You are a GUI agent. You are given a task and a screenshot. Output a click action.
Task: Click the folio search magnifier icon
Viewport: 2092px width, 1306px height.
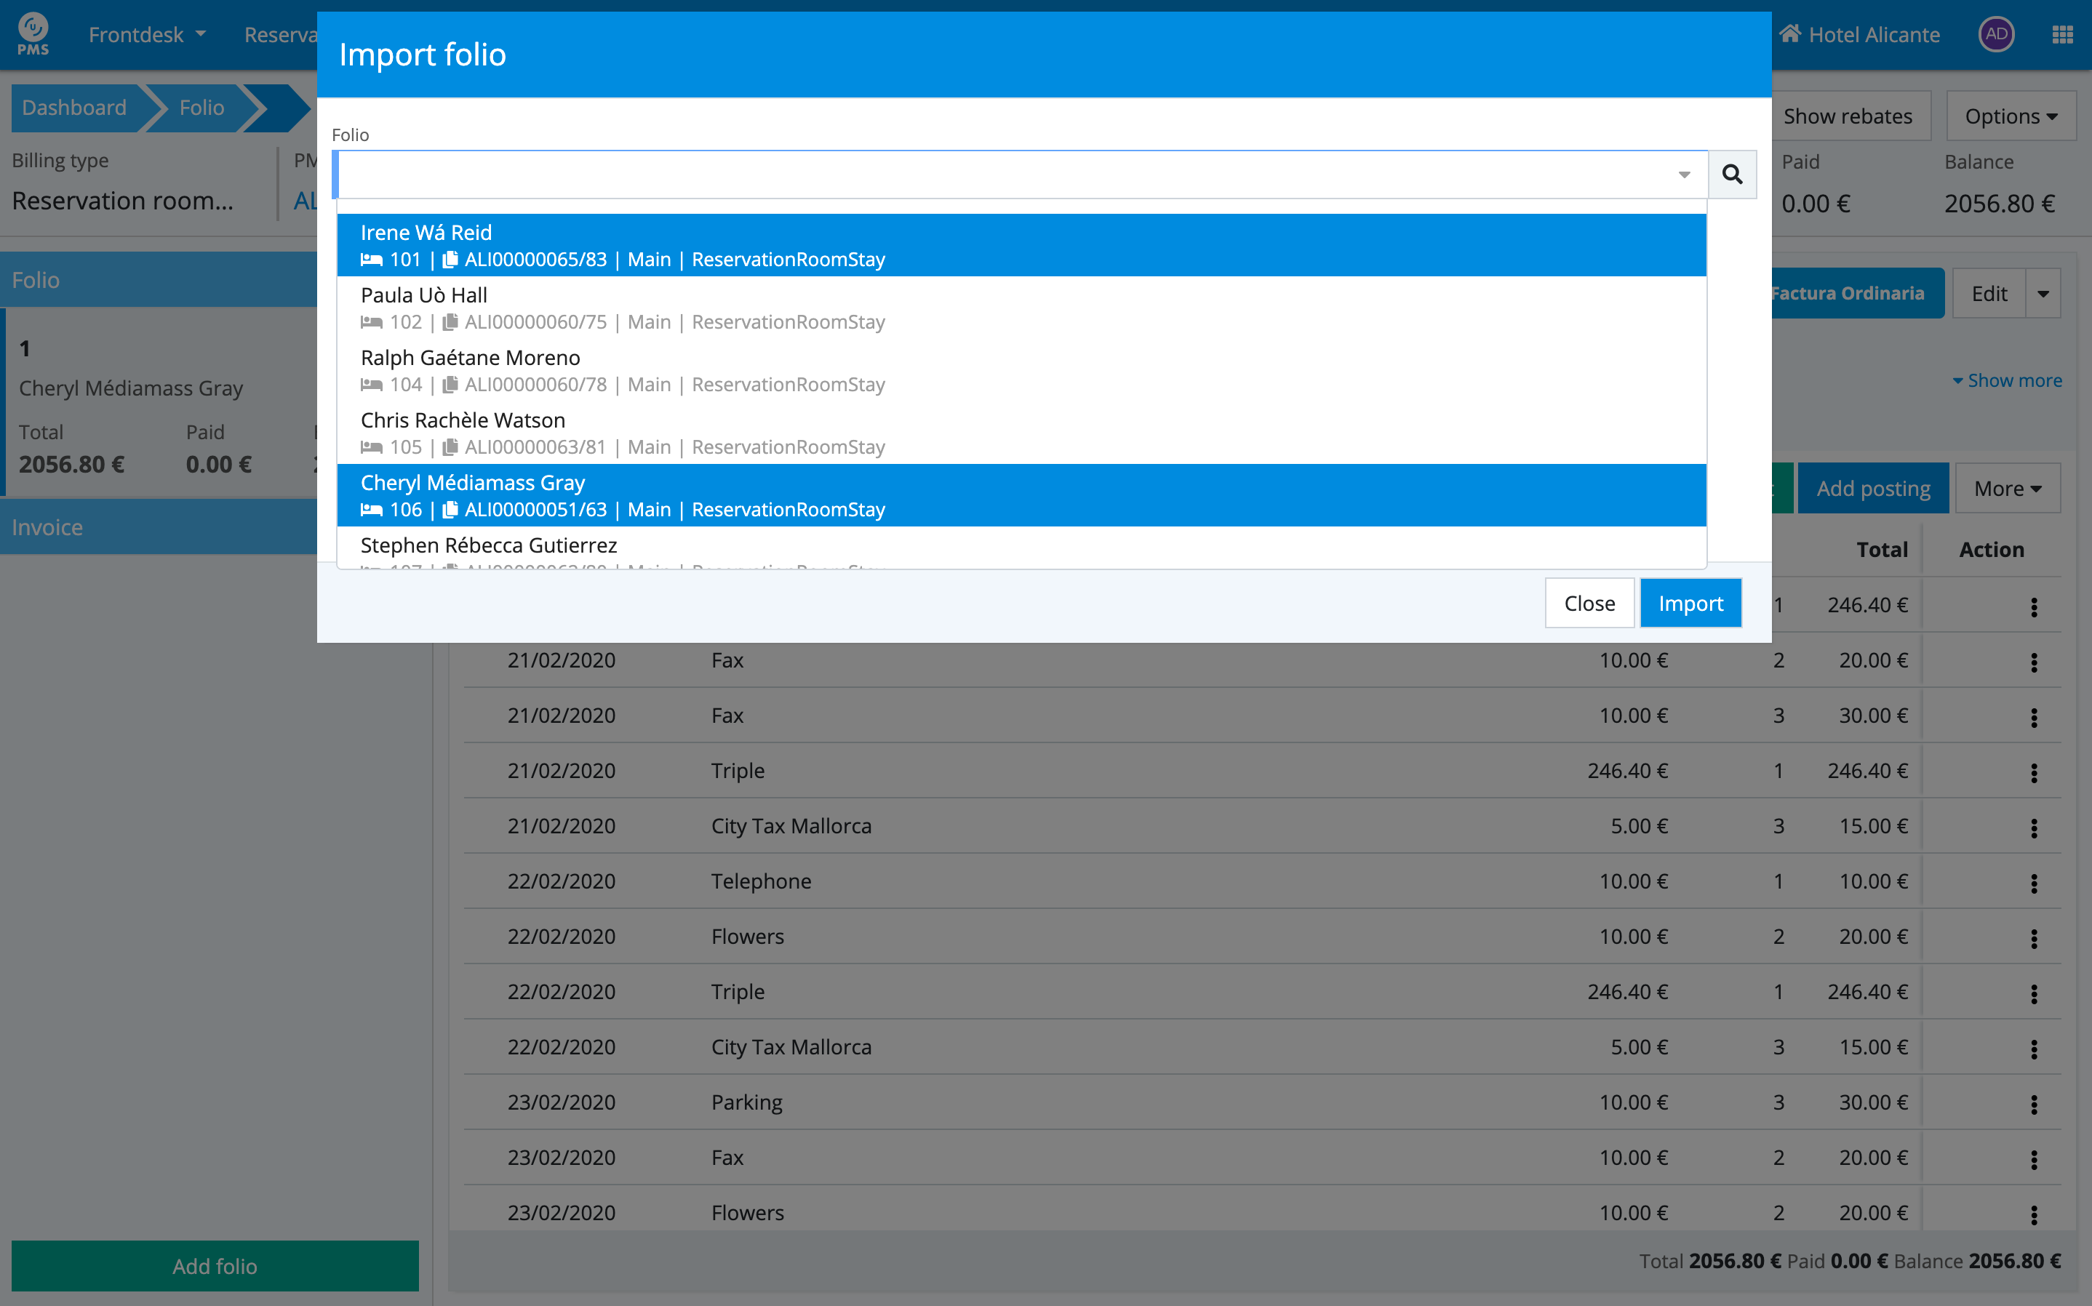point(1731,175)
